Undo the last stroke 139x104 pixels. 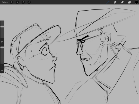pyautogui.click(x=2, y=66)
